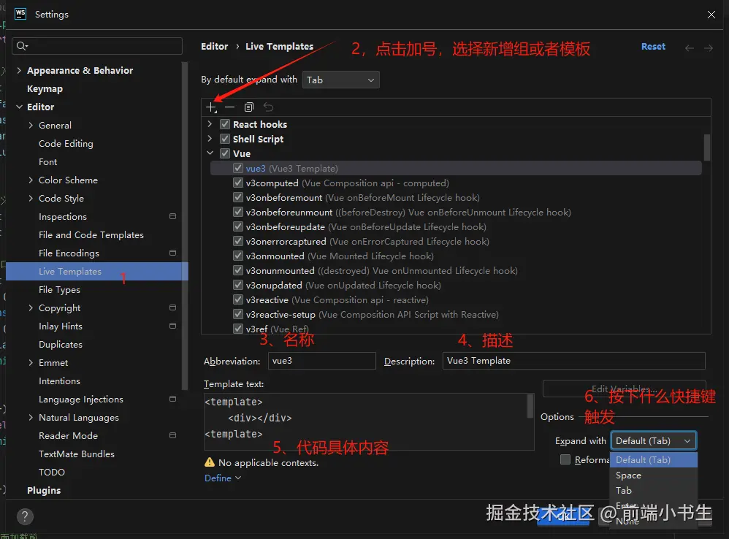
Task: Click the restore deleted templates icon
Action: [268, 107]
